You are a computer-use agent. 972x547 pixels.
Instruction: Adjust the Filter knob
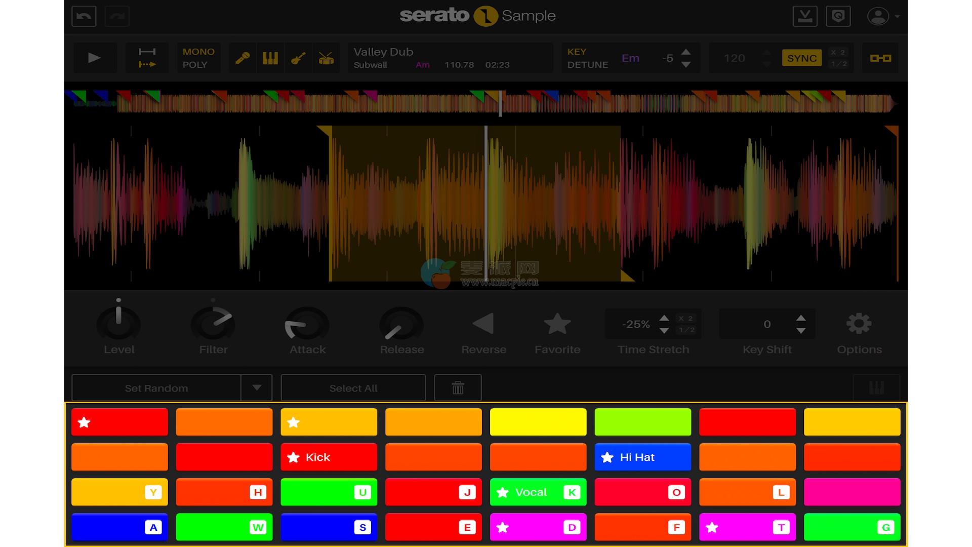point(213,324)
